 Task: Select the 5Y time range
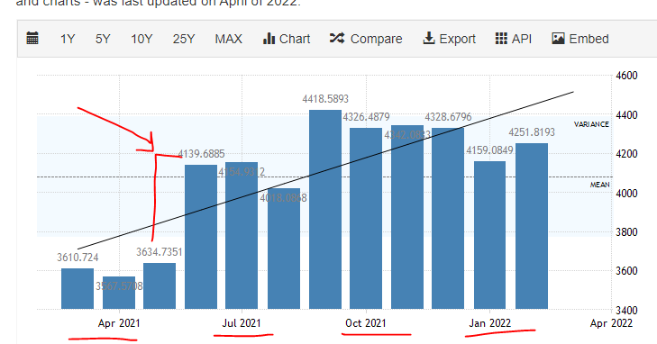point(103,39)
